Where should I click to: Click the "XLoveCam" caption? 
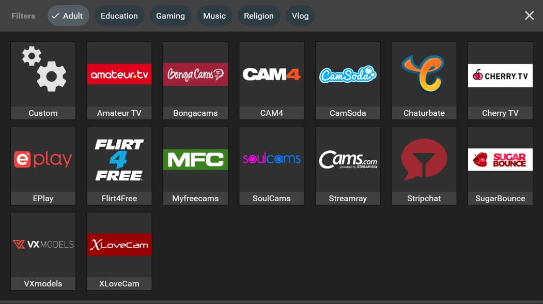[119, 283]
